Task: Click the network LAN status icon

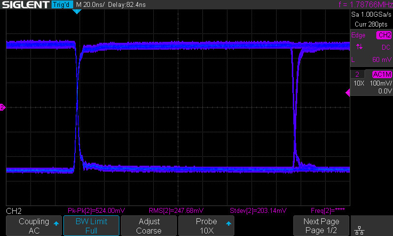Action: point(360,230)
